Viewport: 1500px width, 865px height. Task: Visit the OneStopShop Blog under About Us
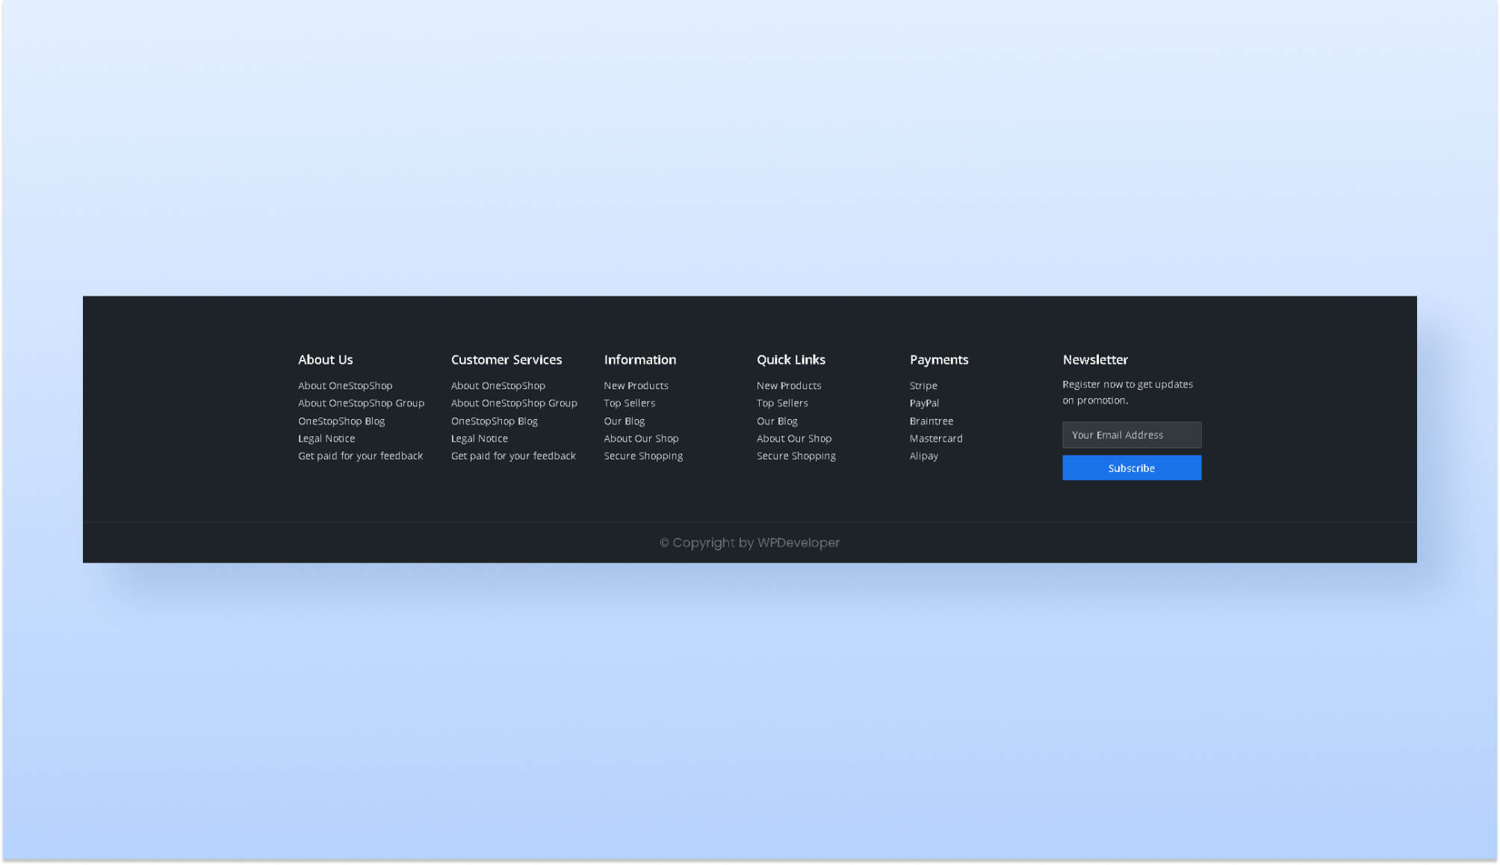click(341, 421)
